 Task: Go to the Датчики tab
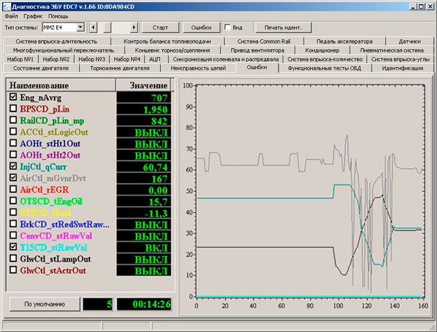tap(409, 41)
